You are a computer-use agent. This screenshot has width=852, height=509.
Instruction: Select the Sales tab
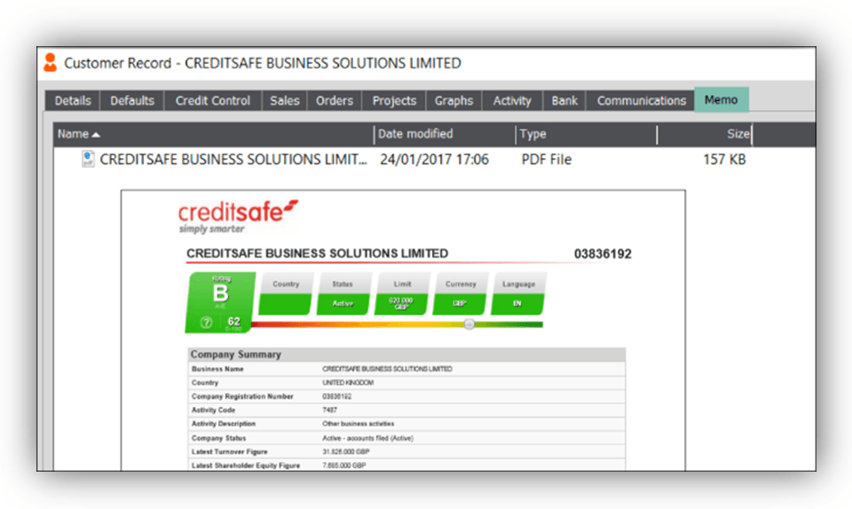click(285, 100)
